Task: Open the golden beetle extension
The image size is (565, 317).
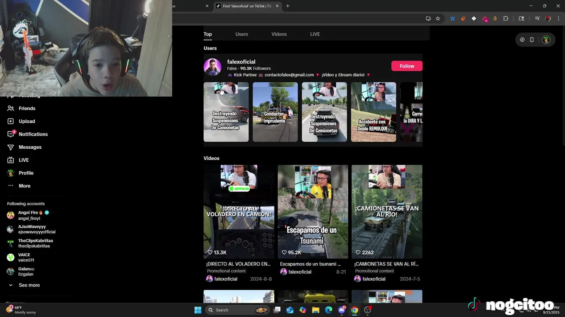Action: [495, 18]
